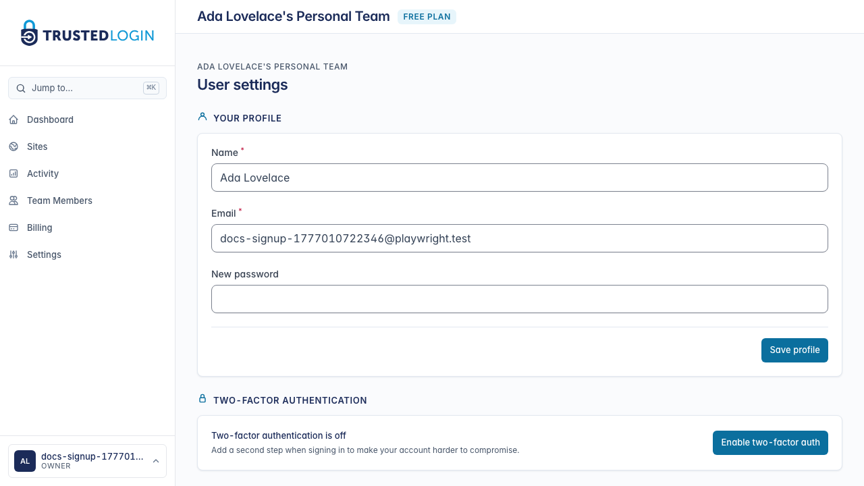
Task: Click the Save profile button
Action: [x=794, y=350]
